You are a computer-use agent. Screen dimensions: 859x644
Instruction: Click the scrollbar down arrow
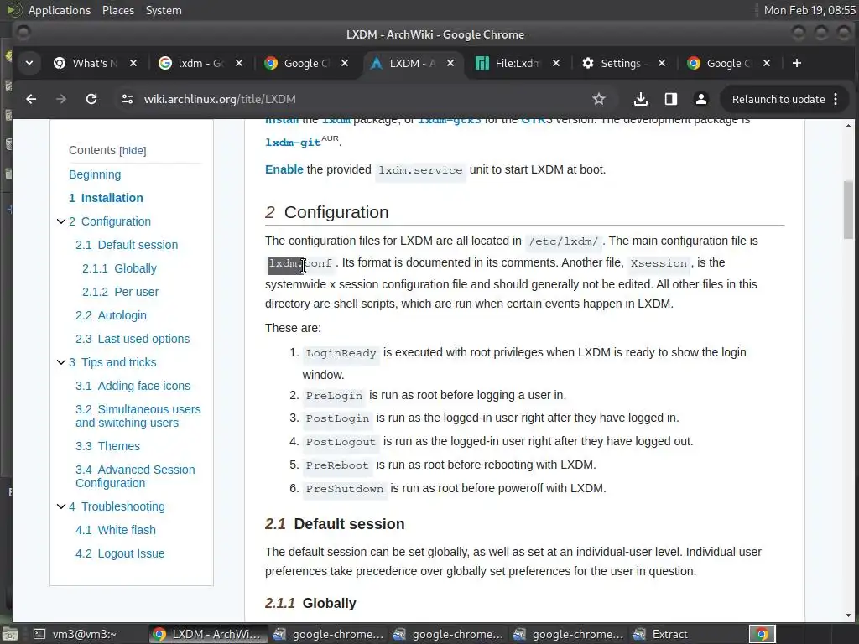coord(848,615)
